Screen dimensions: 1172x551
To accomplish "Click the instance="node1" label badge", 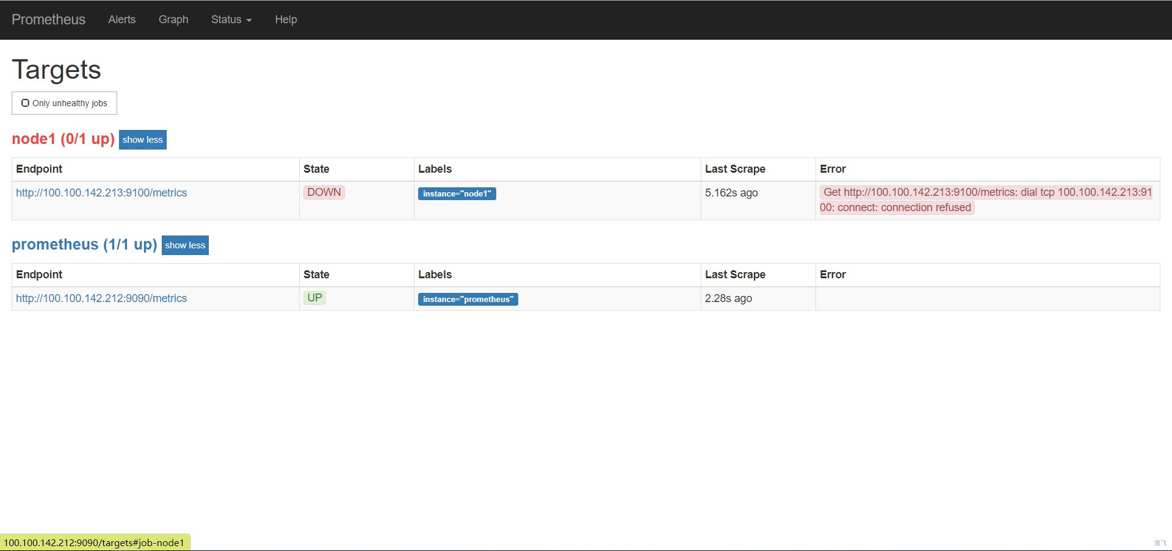I will [x=457, y=193].
